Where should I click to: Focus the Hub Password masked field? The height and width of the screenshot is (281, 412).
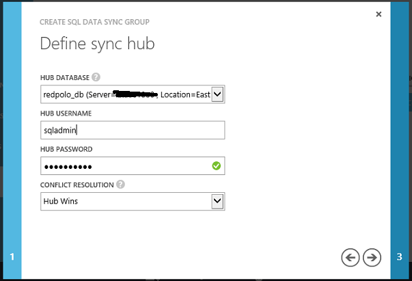tap(133, 166)
